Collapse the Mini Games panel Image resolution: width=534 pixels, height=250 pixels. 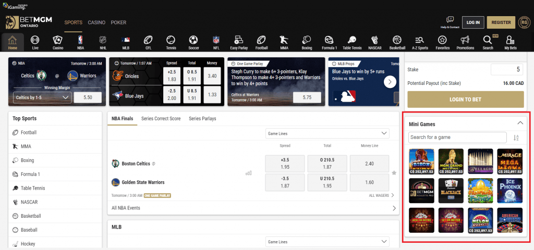tap(520, 123)
